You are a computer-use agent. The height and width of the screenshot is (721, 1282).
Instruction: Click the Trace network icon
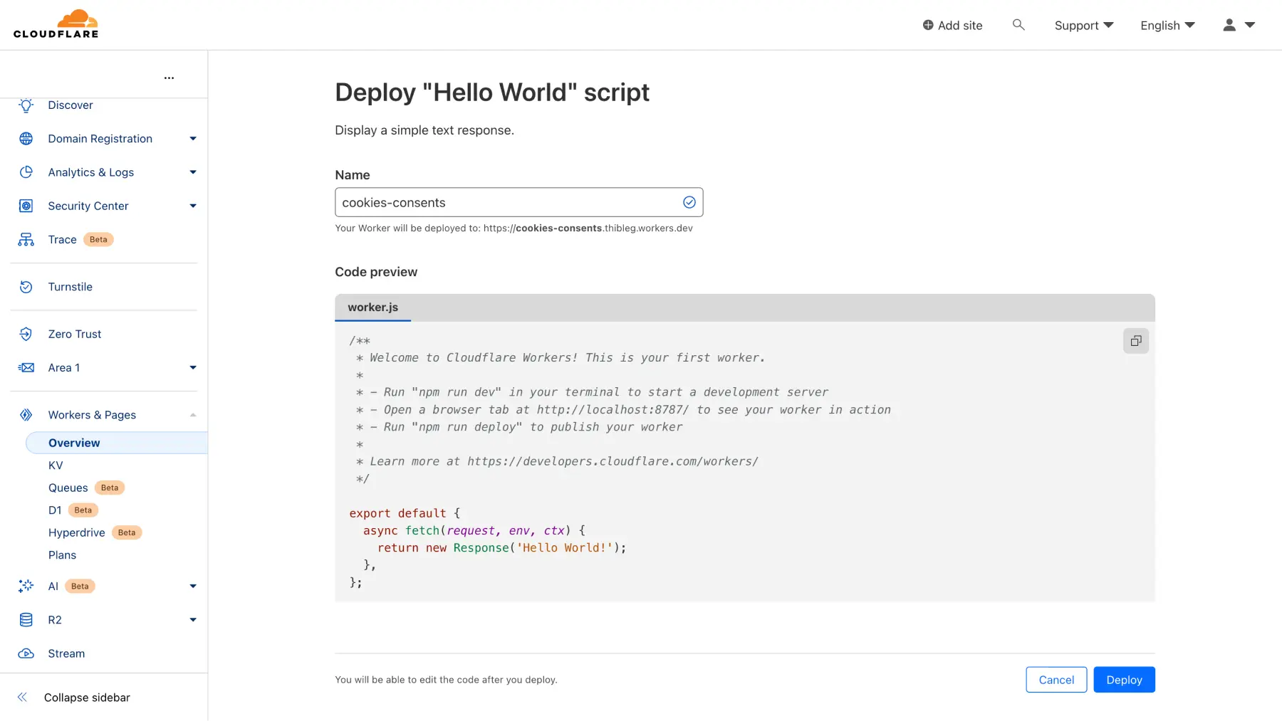tap(26, 239)
